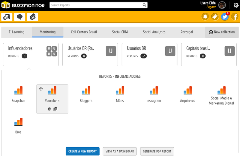Expand the Usuários BR reports card
Image resolution: width=240 pixels, height=156 pixels.
point(149,54)
